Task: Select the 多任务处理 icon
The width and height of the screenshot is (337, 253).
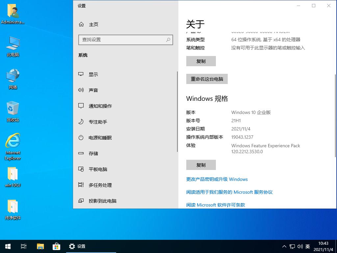Action: coord(81,185)
